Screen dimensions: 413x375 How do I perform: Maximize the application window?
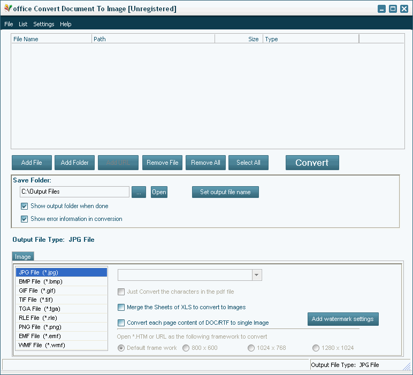pos(393,9)
